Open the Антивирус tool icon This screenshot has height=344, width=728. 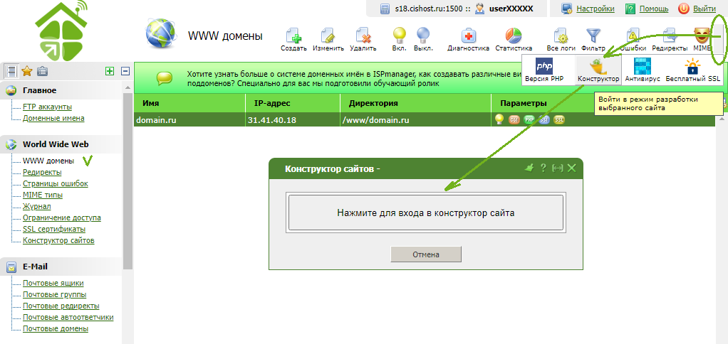[643, 68]
